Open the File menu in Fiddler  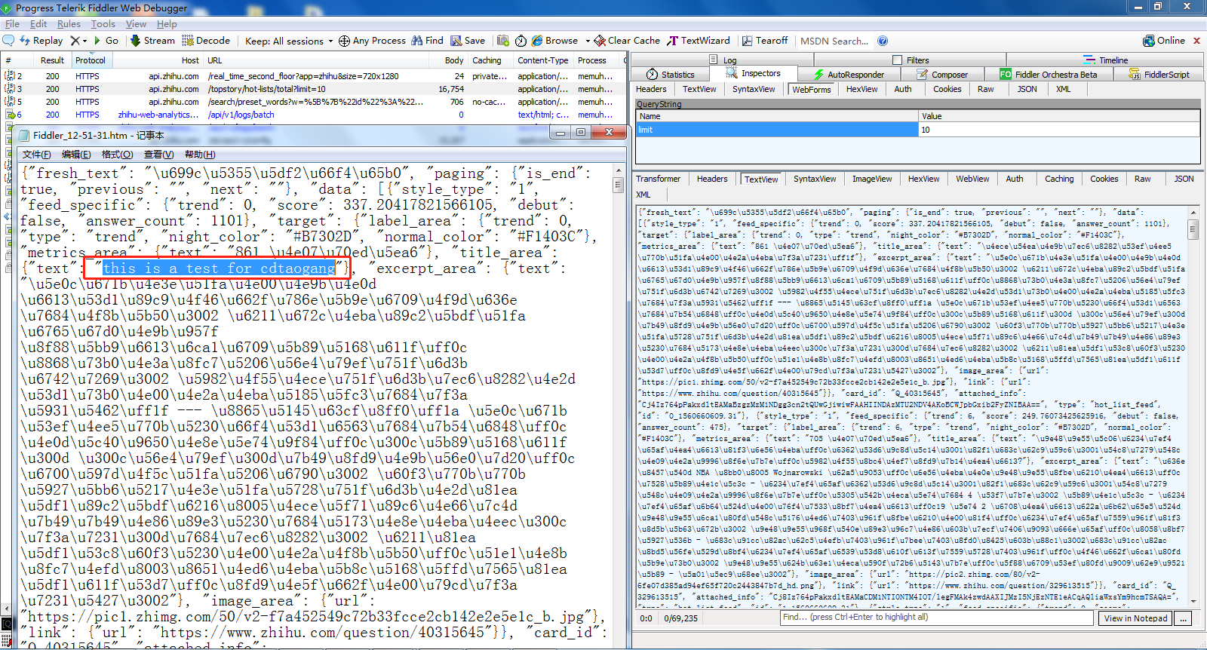pos(12,24)
